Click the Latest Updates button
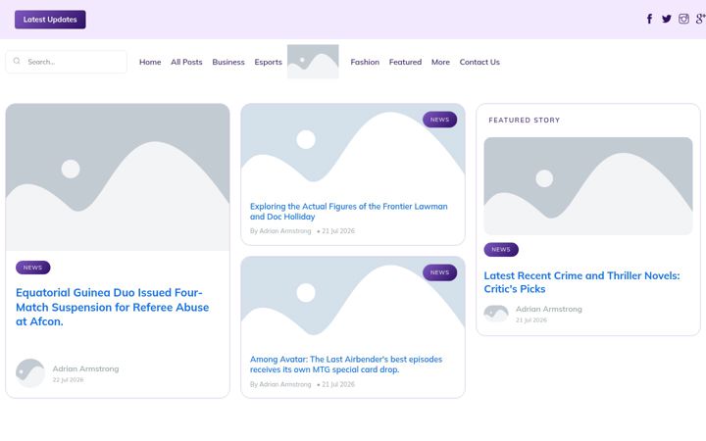 pyautogui.click(x=50, y=20)
